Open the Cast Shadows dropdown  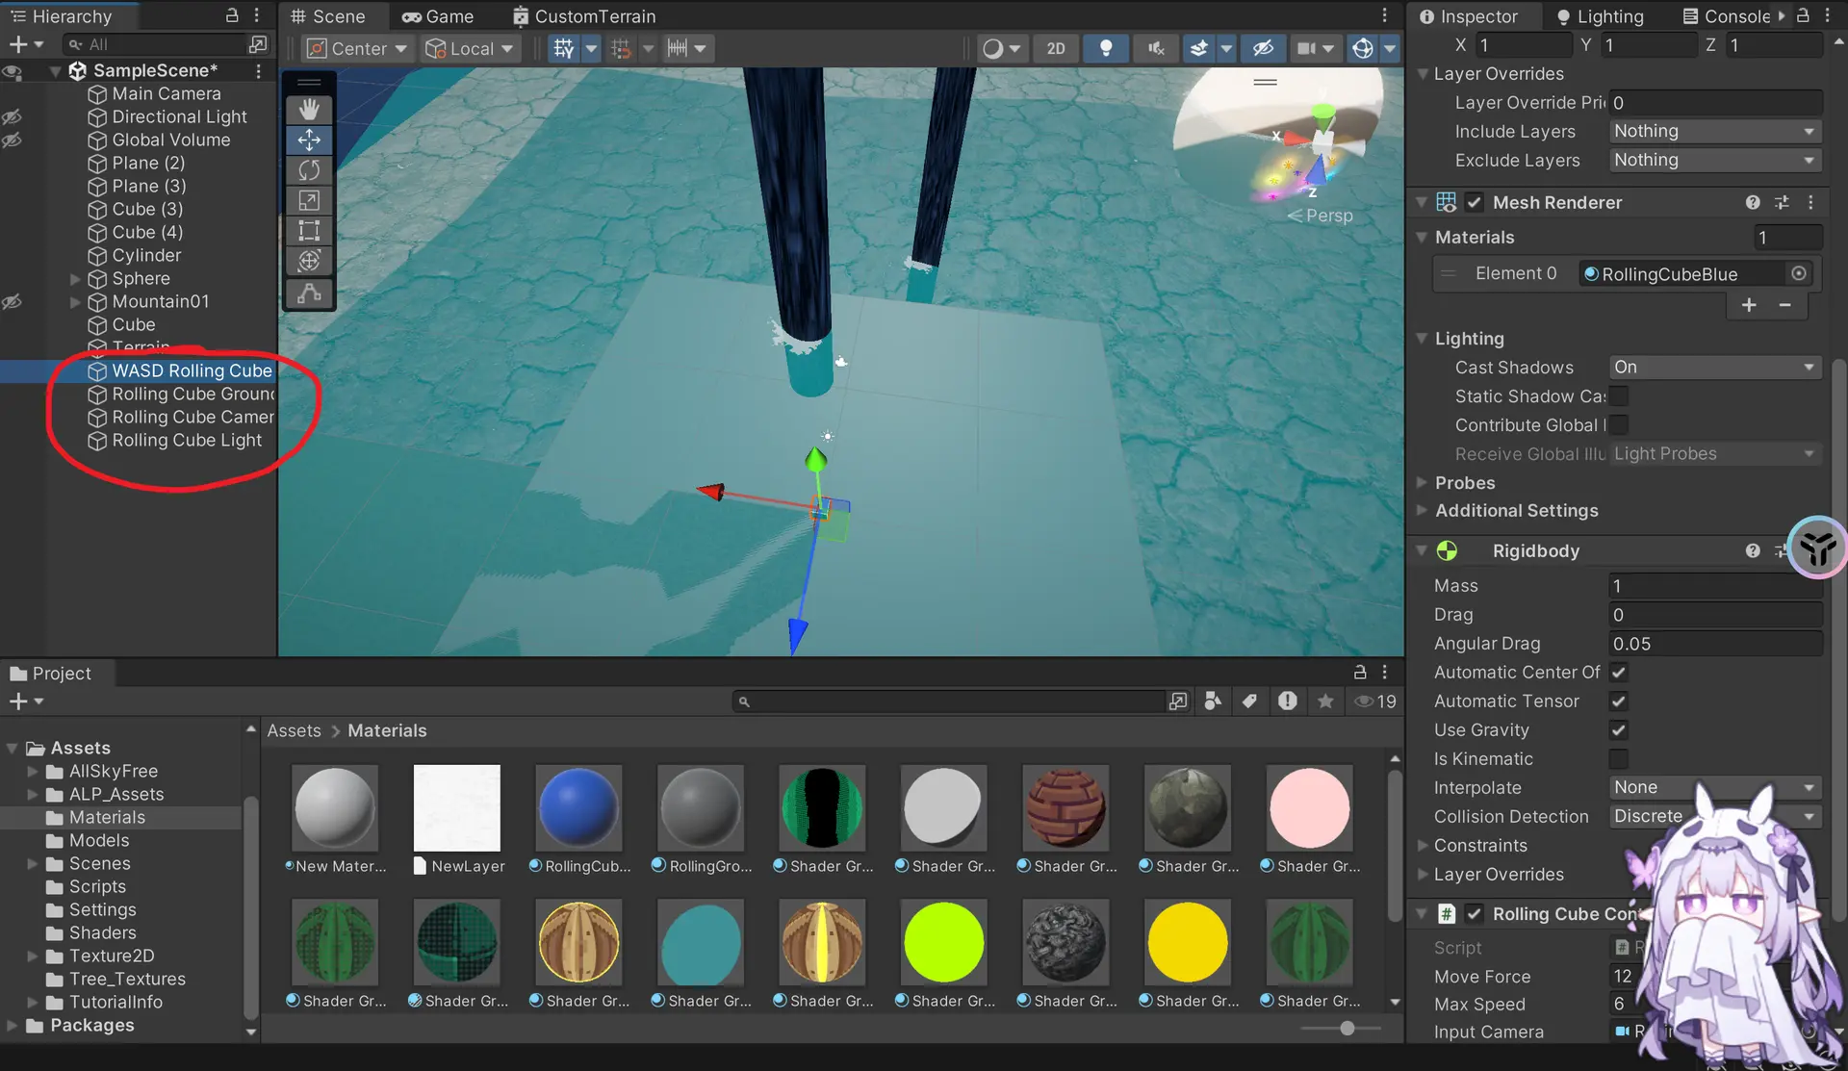(x=1715, y=368)
